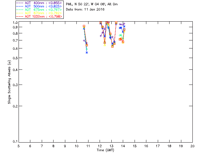Click the x-axis tick label 7
The image size is (198, 158).
(x=42, y=146)
